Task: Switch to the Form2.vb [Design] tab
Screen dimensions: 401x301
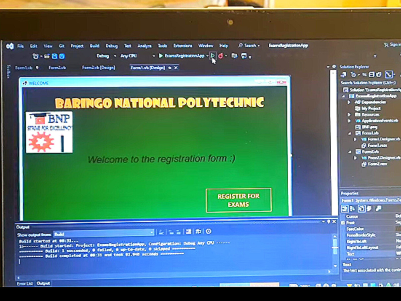Action: pyautogui.click(x=98, y=67)
